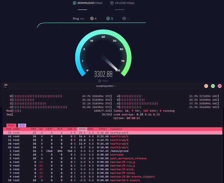Select the kworker/R-rcu_g process row
Image resolution: width=224 pixels, height=183 pixels.
tap(113, 162)
